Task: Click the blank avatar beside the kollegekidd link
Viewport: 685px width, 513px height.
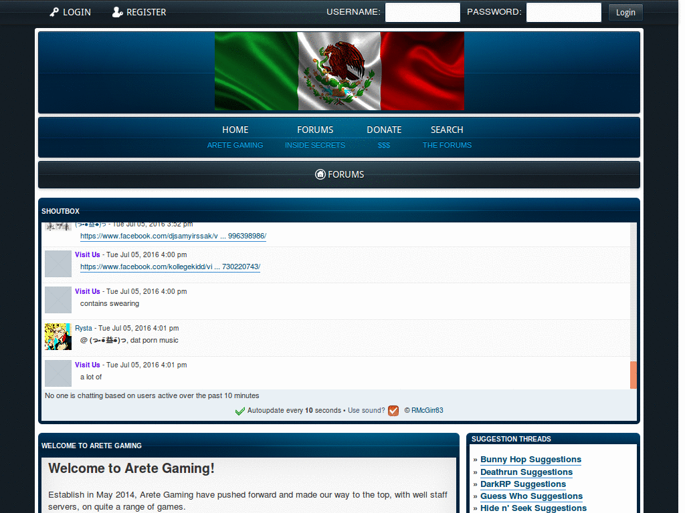Action: click(58, 263)
